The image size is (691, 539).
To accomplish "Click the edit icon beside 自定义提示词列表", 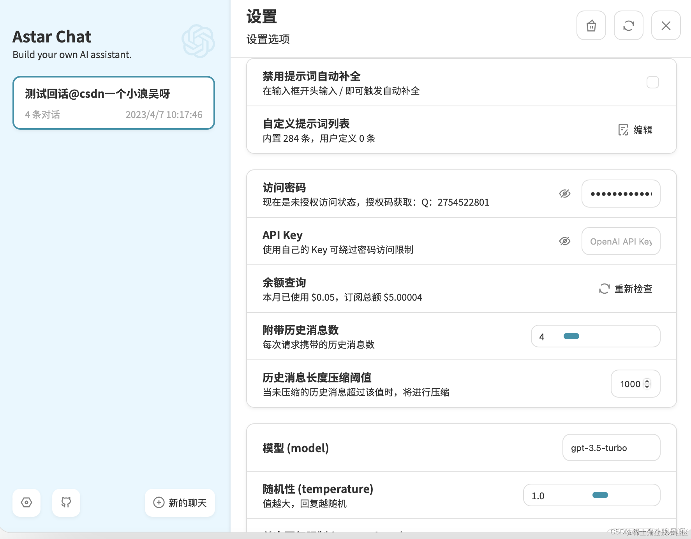I will 624,130.
